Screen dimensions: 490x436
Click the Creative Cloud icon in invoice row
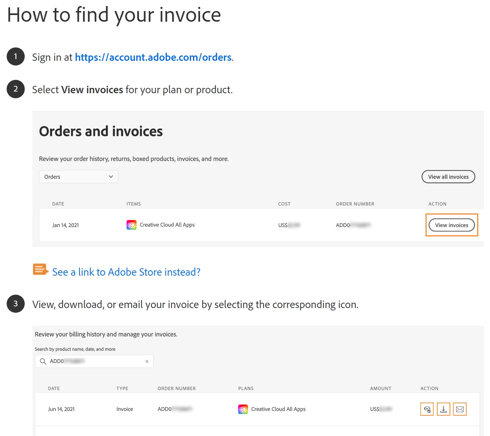click(243, 409)
